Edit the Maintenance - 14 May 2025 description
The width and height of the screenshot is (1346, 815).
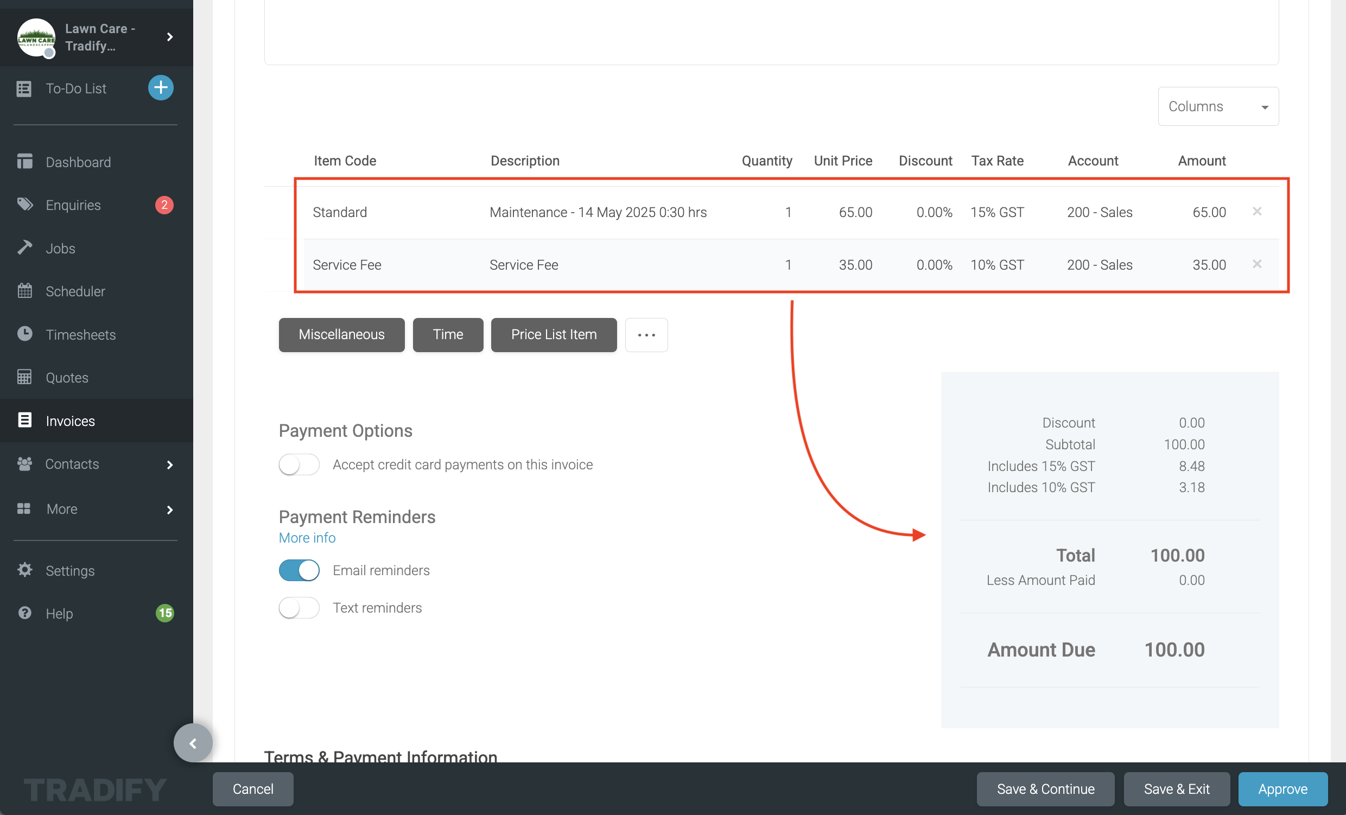598,212
